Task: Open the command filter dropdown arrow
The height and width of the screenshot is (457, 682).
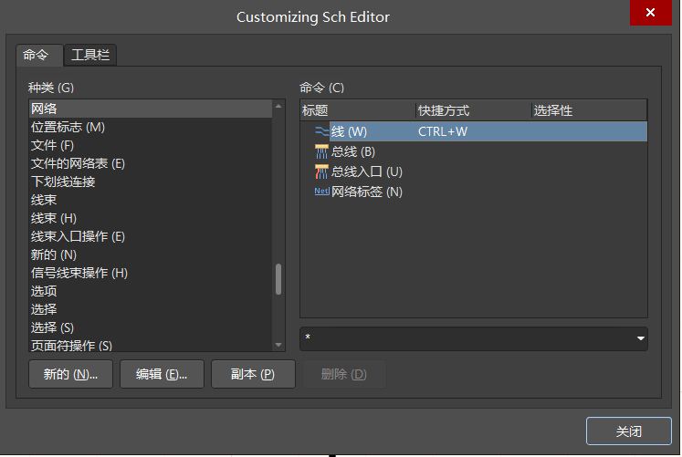Action: click(639, 339)
